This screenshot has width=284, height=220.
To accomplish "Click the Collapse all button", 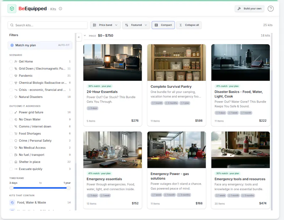I will coord(189,25).
